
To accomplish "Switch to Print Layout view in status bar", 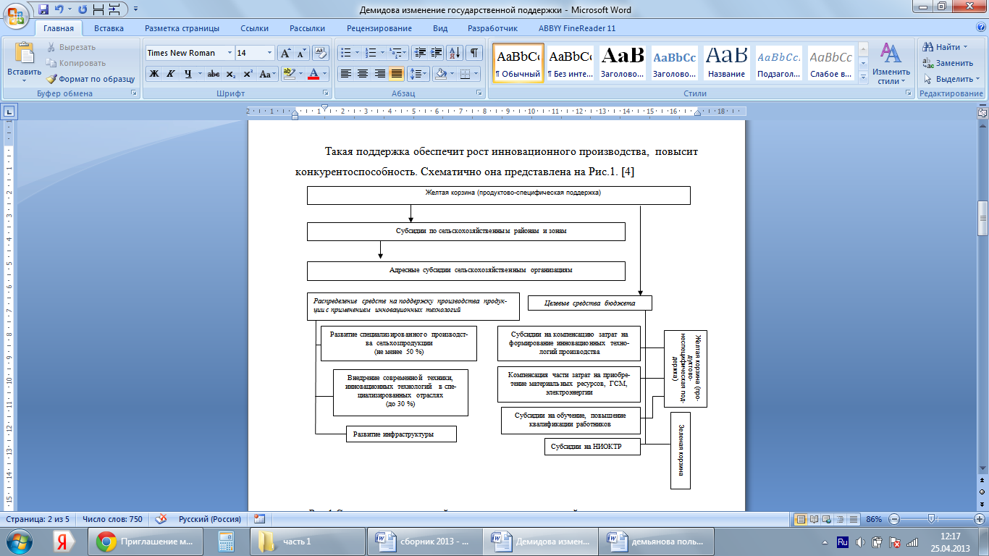I will pos(801,519).
